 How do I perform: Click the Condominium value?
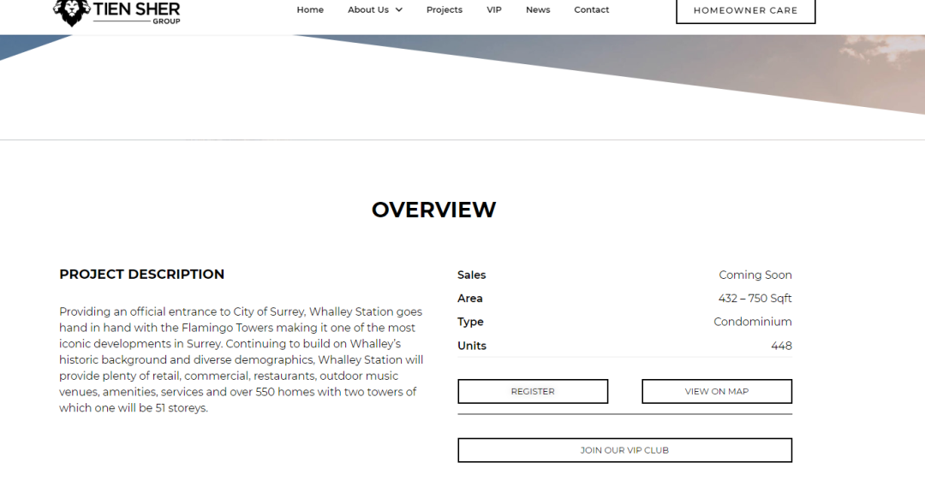click(753, 322)
